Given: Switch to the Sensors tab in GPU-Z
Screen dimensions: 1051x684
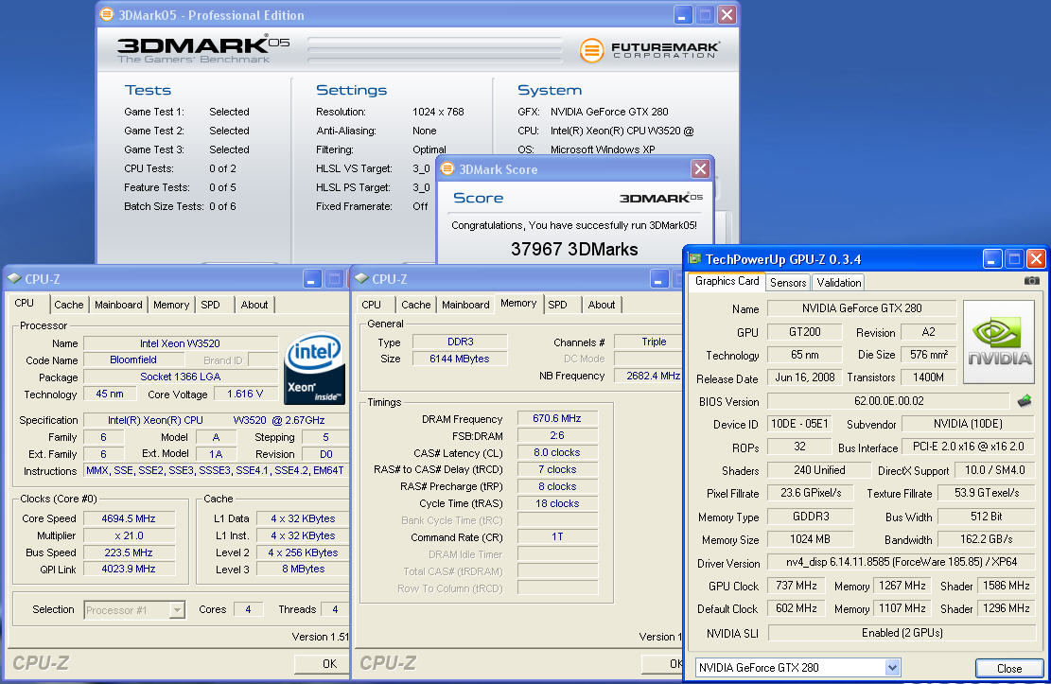Looking at the screenshot, I should [788, 282].
